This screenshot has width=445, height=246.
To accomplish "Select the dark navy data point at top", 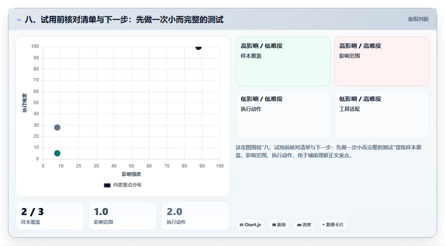I will tap(198, 47).
